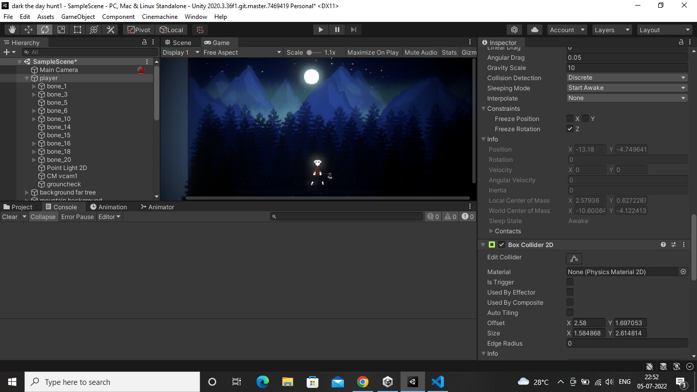
Task: Open Unity Hub from taskbar
Action: pyautogui.click(x=388, y=381)
